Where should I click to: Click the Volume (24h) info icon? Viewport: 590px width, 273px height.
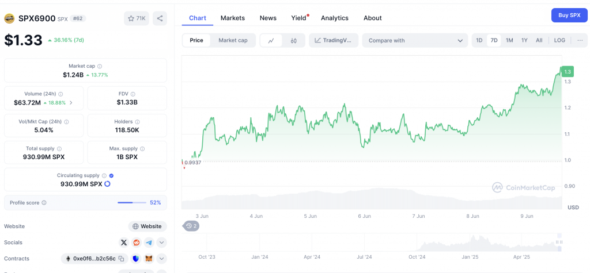point(60,94)
